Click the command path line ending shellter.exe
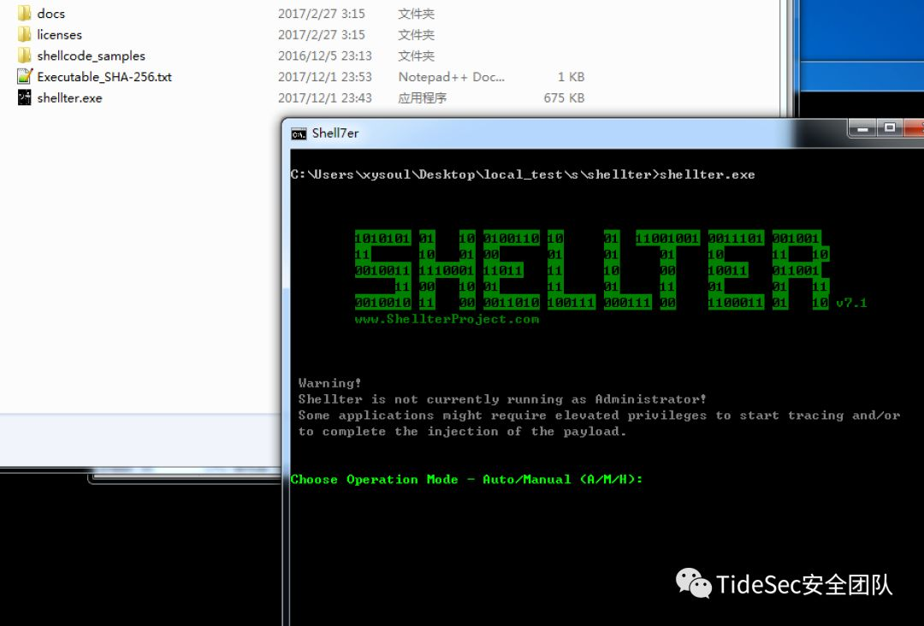Viewport: 924px width, 626px height. [523, 174]
